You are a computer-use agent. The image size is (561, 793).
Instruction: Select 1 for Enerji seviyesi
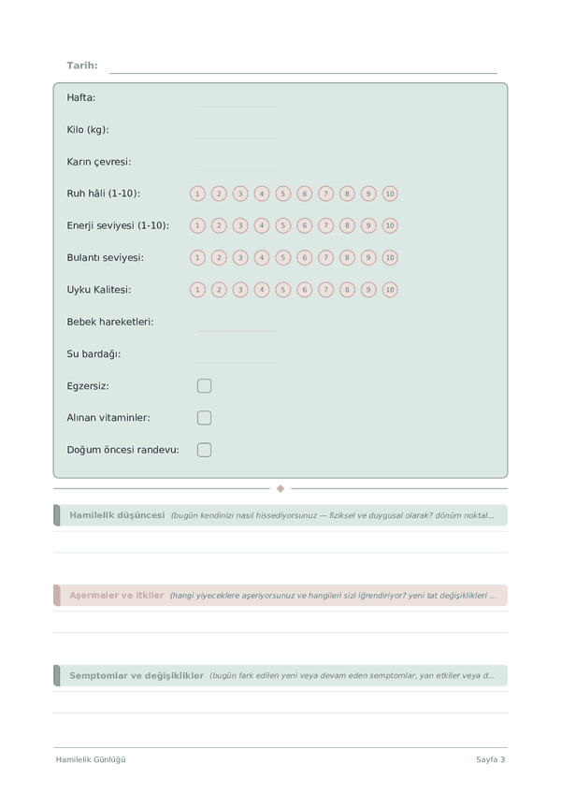(x=197, y=225)
